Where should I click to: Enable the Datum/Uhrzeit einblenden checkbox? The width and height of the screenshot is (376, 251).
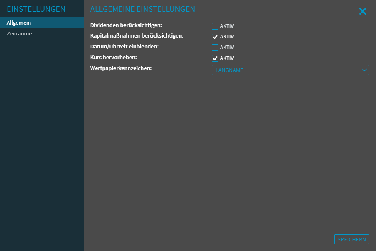tap(215, 48)
